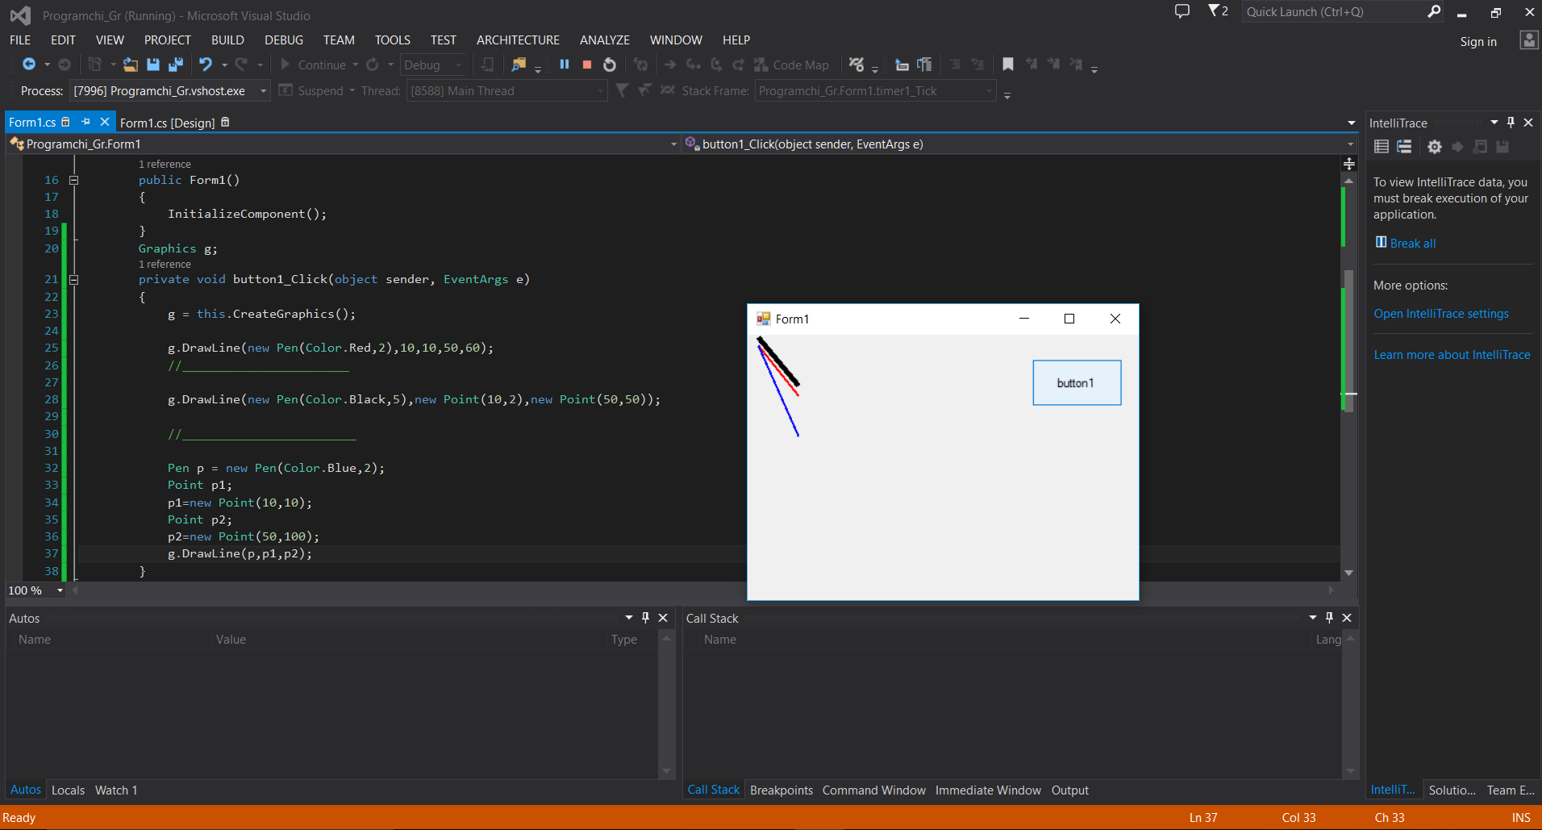Click the Open File folder icon
Screen dimensions: 1542x830
(x=130, y=65)
